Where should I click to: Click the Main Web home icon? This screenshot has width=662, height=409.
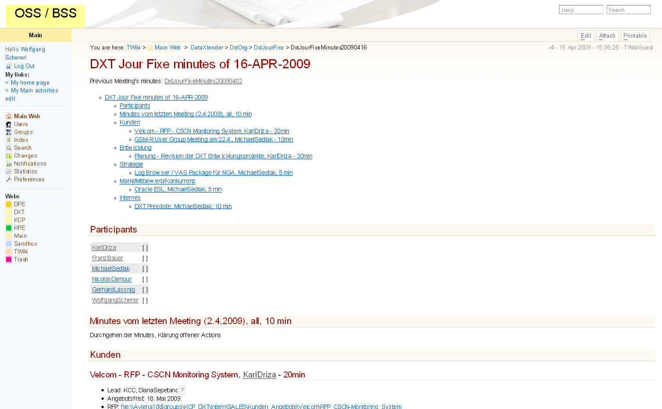[8, 116]
